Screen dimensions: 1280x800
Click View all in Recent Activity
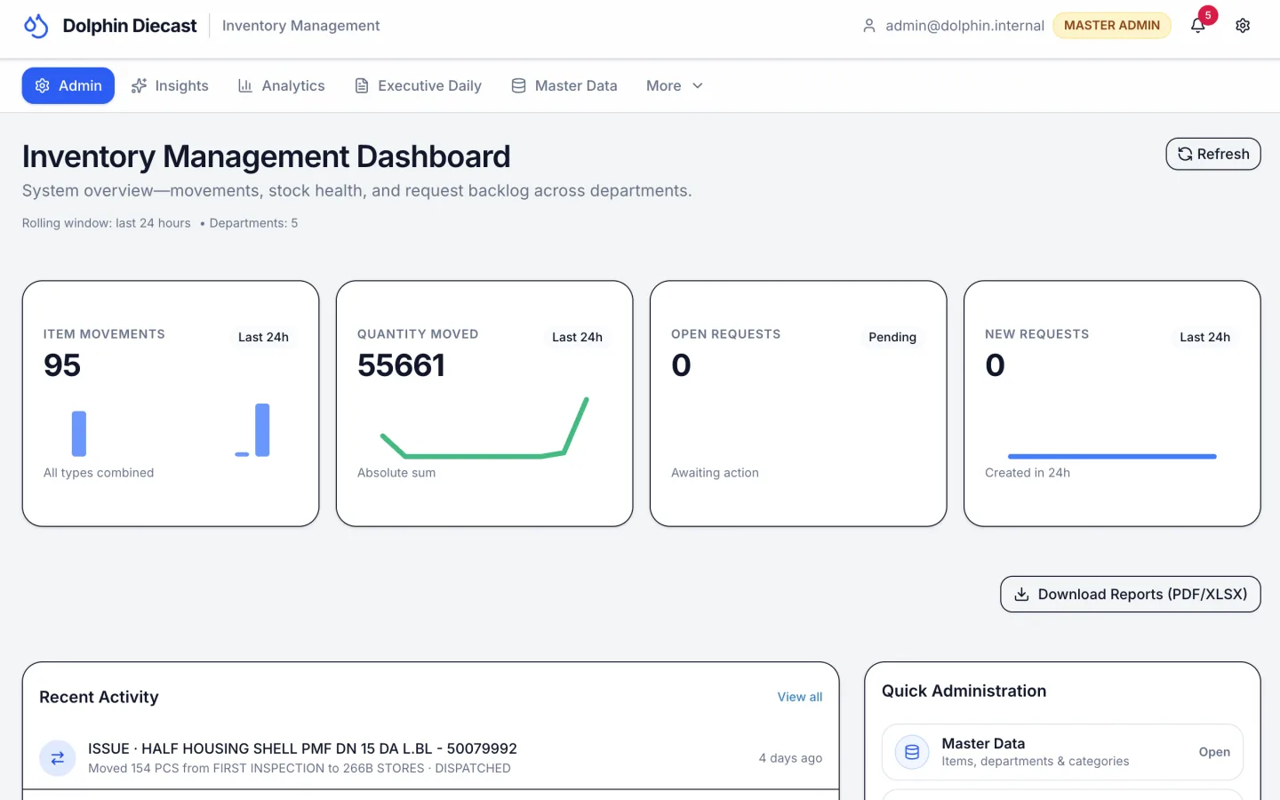pos(800,697)
